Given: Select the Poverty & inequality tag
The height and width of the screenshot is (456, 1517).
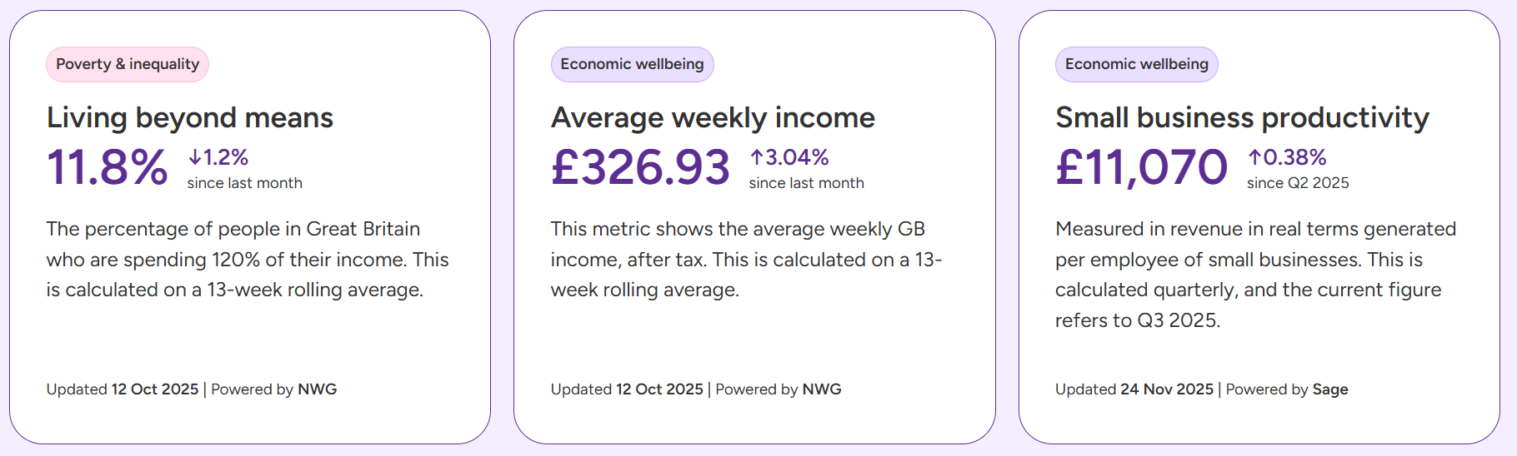Looking at the screenshot, I should pos(128,64).
